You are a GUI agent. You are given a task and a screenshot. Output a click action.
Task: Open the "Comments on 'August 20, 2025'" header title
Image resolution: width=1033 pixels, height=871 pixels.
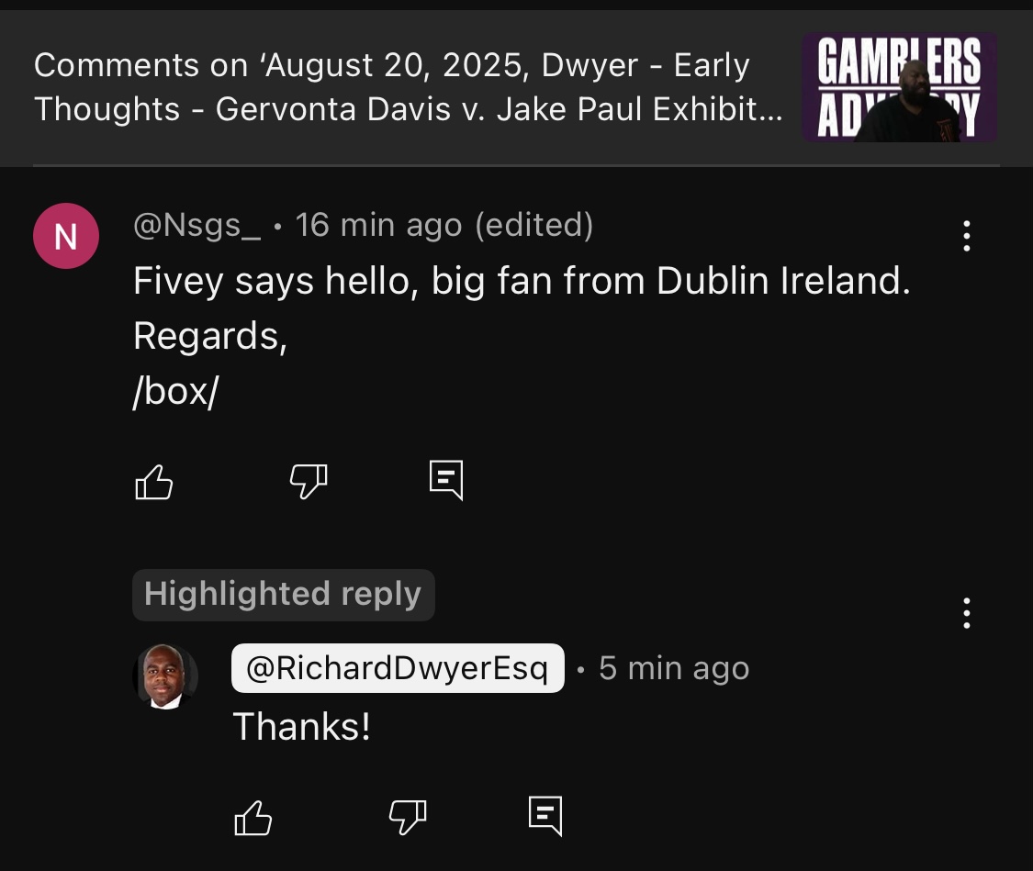(x=409, y=87)
